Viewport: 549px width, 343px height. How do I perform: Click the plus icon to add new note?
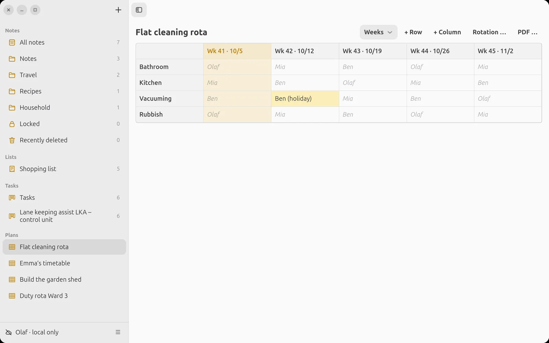[x=118, y=10]
